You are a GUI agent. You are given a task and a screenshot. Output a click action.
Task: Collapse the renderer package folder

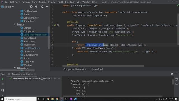click(15, 68)
